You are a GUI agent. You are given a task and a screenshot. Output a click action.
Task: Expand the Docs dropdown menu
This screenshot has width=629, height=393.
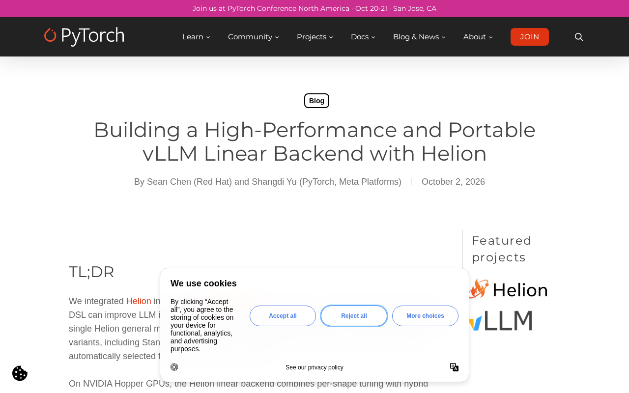[363, 37]
